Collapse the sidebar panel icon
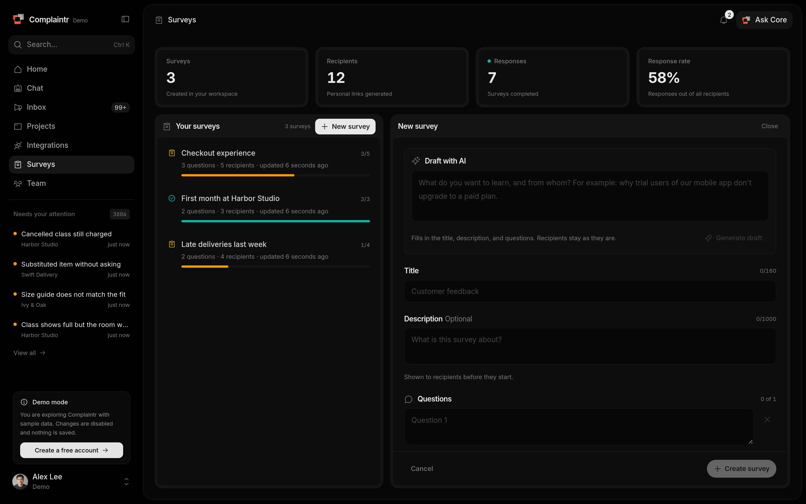 125,19
